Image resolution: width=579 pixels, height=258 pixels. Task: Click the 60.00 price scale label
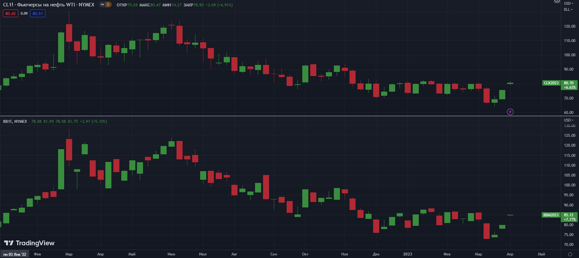tap(569, 113)
